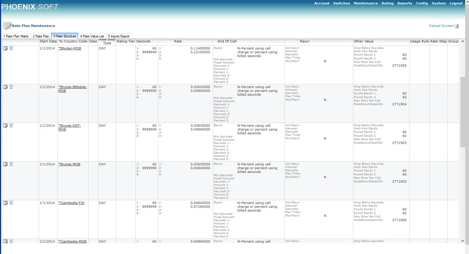Click delete icon for Bhutan-MOB row
Viewport: 469px width, 254px height.
click(x=11, y=48)
